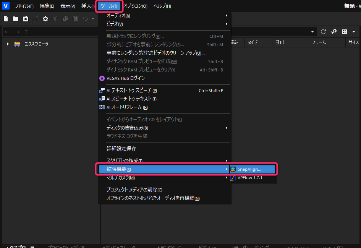Screen dimensions: 361x248
Task: Click 詳細設定保存 in the tools menu
Action: click(x=121, y=148)
